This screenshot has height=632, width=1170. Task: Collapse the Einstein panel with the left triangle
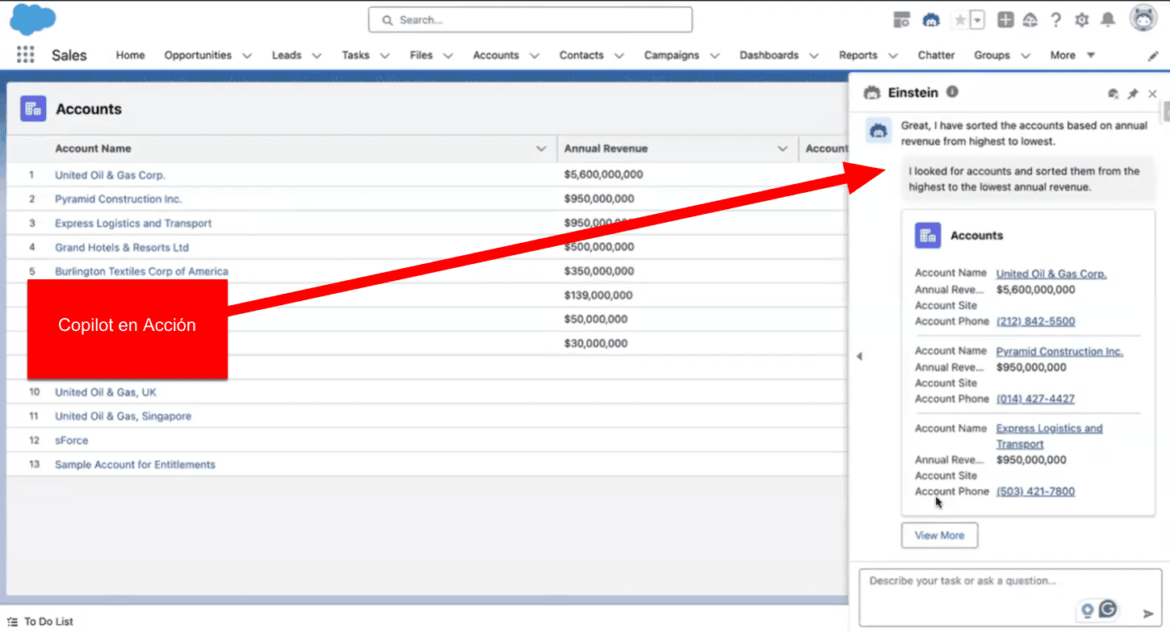pyautogui.click(x=859, y=356)
